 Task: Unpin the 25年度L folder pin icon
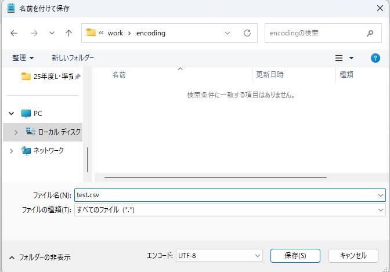[78, 77]
